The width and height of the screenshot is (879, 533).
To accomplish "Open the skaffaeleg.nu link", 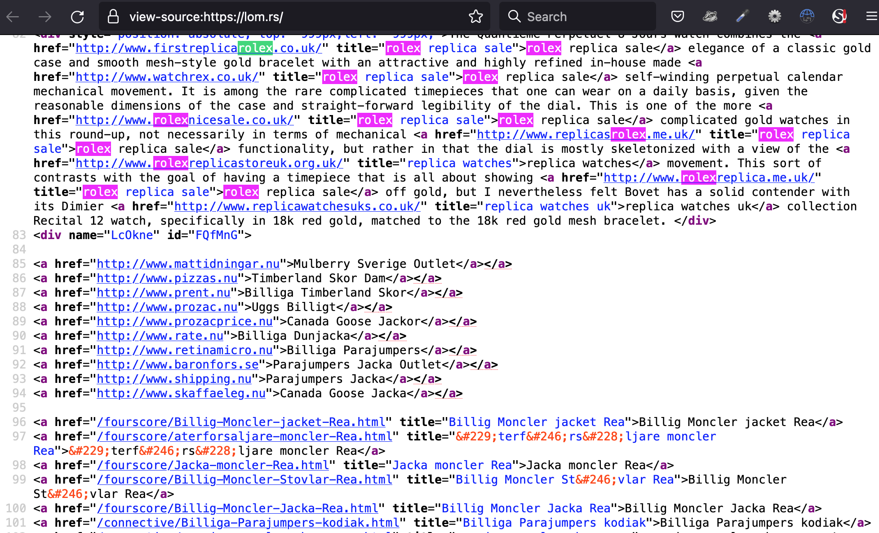I will pos(181,393).
